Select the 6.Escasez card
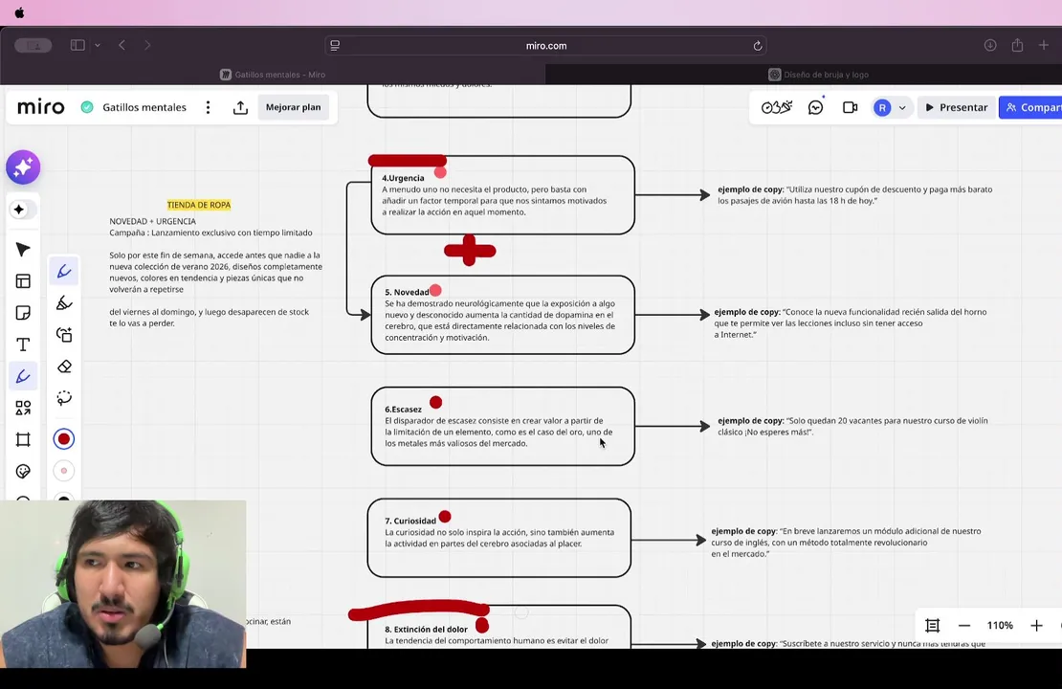Viewport: 1062px width, 689px height. (x=502, y=426)
